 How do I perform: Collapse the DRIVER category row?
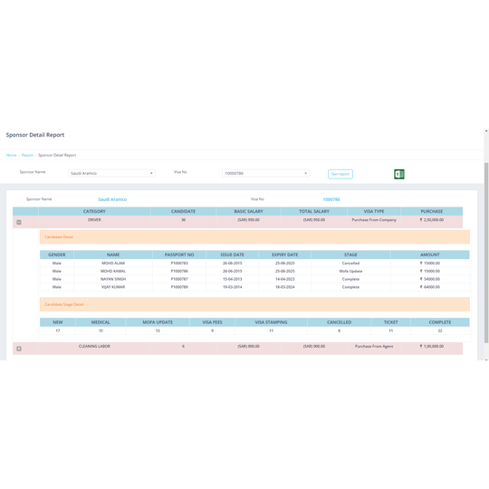point(19,222)
